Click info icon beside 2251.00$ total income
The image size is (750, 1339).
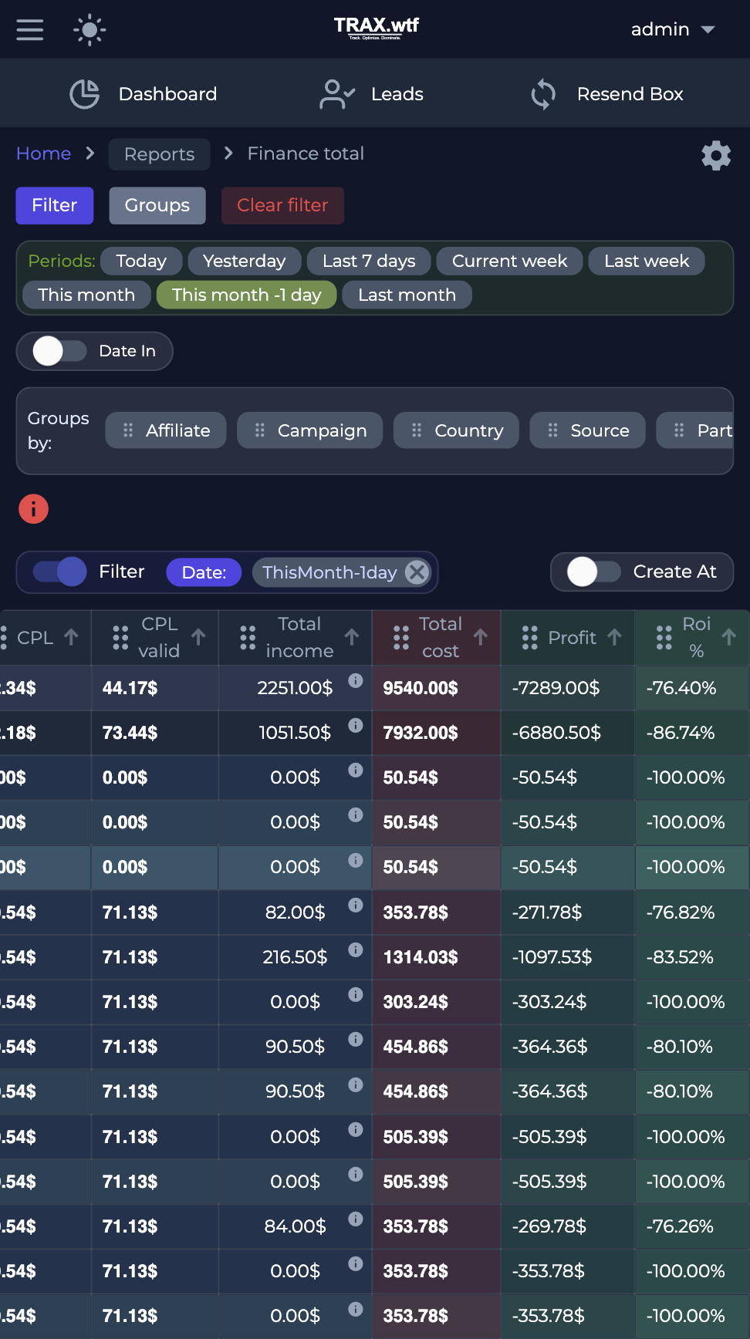click(x=356, y=680)
